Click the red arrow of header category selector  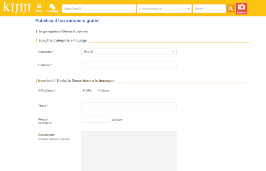pyautogui.click(x=188, y=8)
